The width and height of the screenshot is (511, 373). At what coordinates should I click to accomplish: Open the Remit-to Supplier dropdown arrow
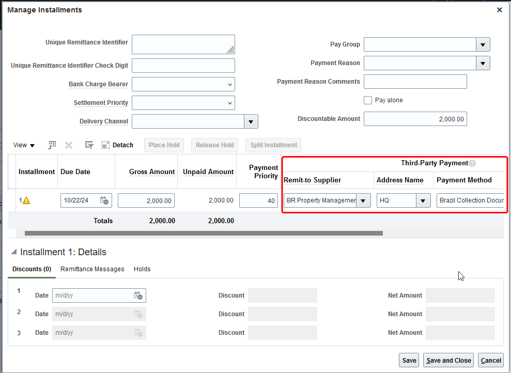coord(363,200)
